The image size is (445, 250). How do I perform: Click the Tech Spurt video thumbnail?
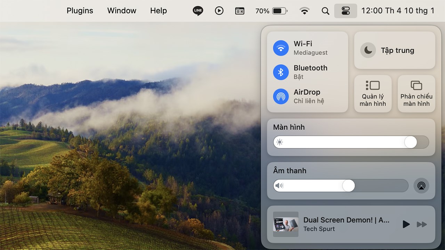click(x=286, y=224)
